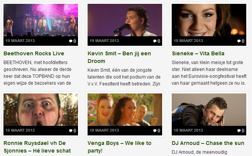Click the Sieneke face close-up thumbnail

click(x=209, y=20)
